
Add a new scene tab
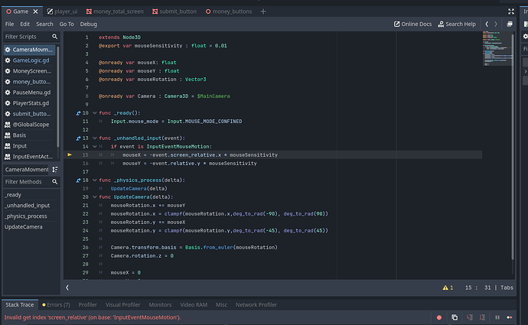(263, 11)
